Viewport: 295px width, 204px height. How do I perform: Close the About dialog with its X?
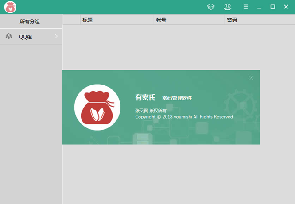[251, 78]
